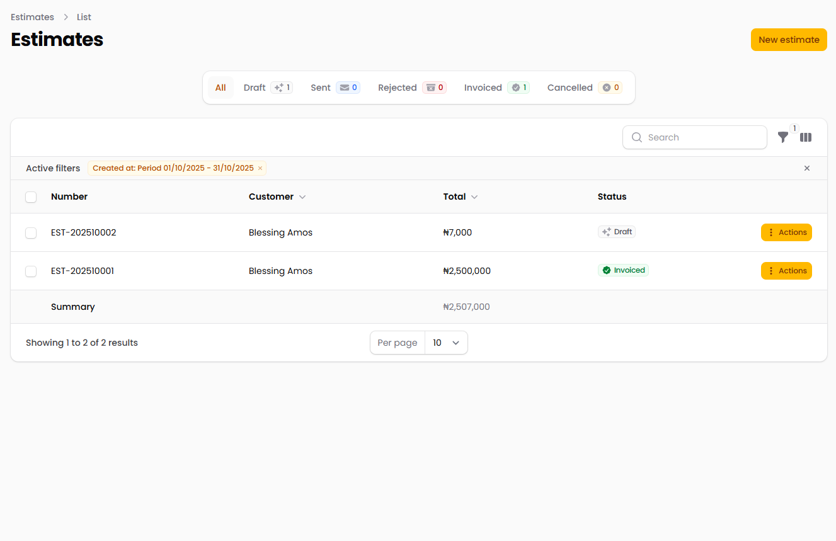Click the Estimates breadcrumb link
This screenshot has height=541, width=836.
click(32, 17)
